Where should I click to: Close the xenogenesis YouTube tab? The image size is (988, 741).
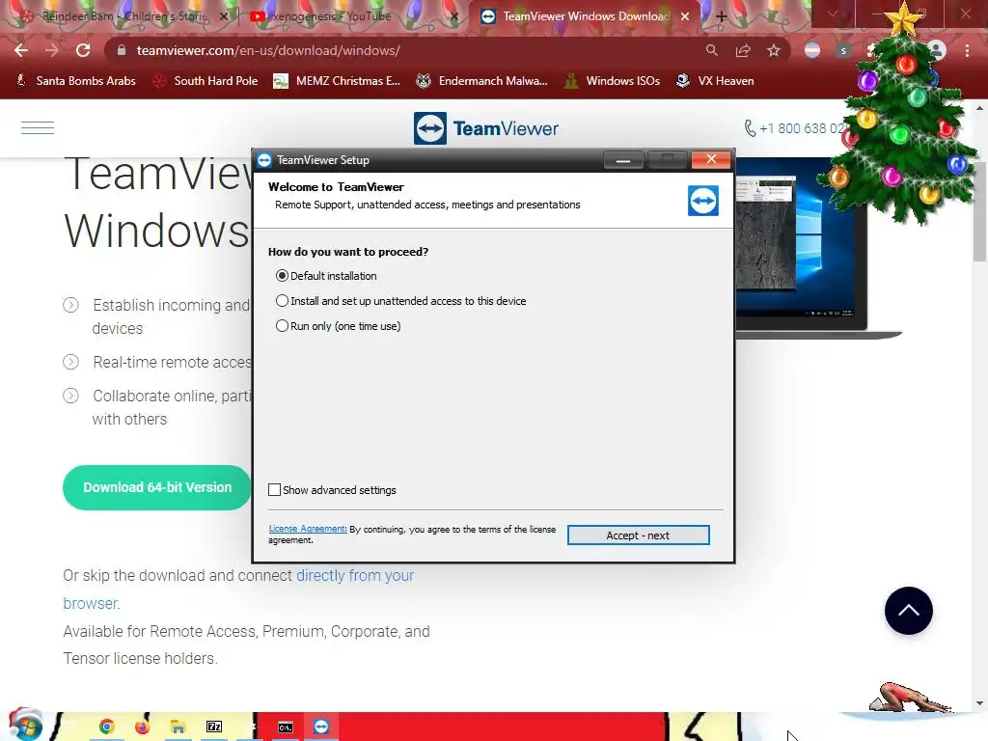coord(455,16)
